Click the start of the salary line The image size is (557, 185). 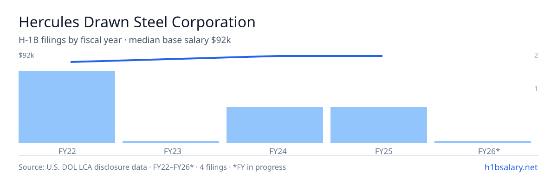71,62
